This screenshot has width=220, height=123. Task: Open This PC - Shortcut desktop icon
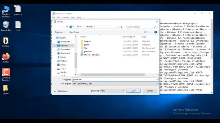[6, 11]
